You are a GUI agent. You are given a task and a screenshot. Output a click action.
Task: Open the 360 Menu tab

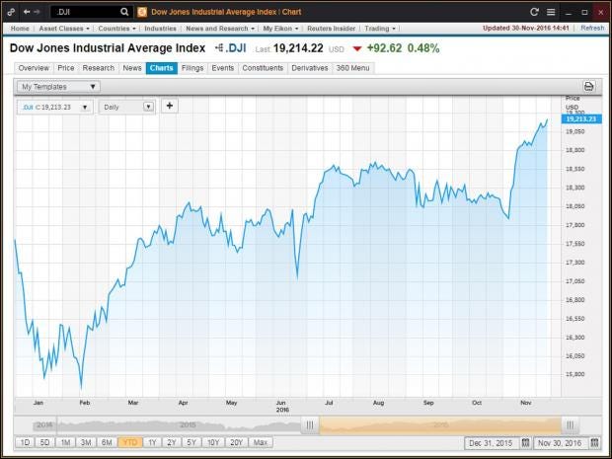[x=352, y=68]
